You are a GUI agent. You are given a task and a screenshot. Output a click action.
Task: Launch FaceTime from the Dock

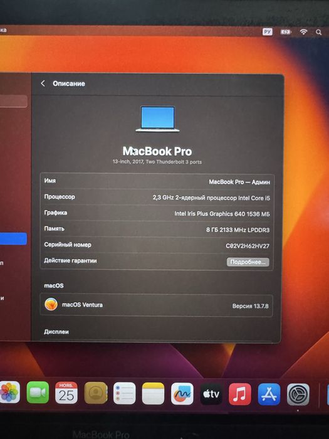[38, 393]
